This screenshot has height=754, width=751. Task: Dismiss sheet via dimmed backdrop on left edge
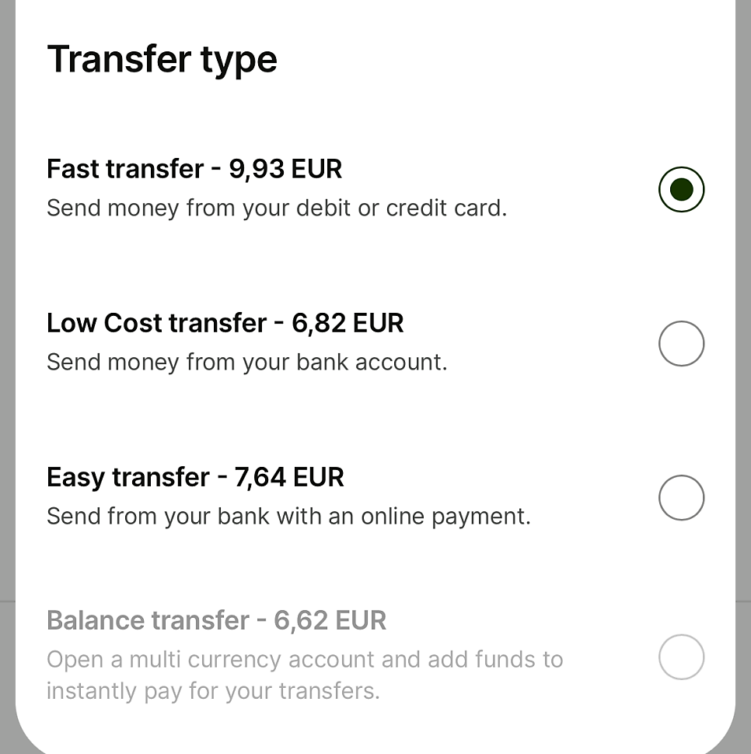coord(7,311)
